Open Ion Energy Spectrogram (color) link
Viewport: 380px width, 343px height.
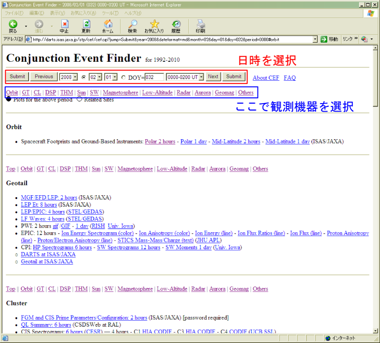point(97,233)
